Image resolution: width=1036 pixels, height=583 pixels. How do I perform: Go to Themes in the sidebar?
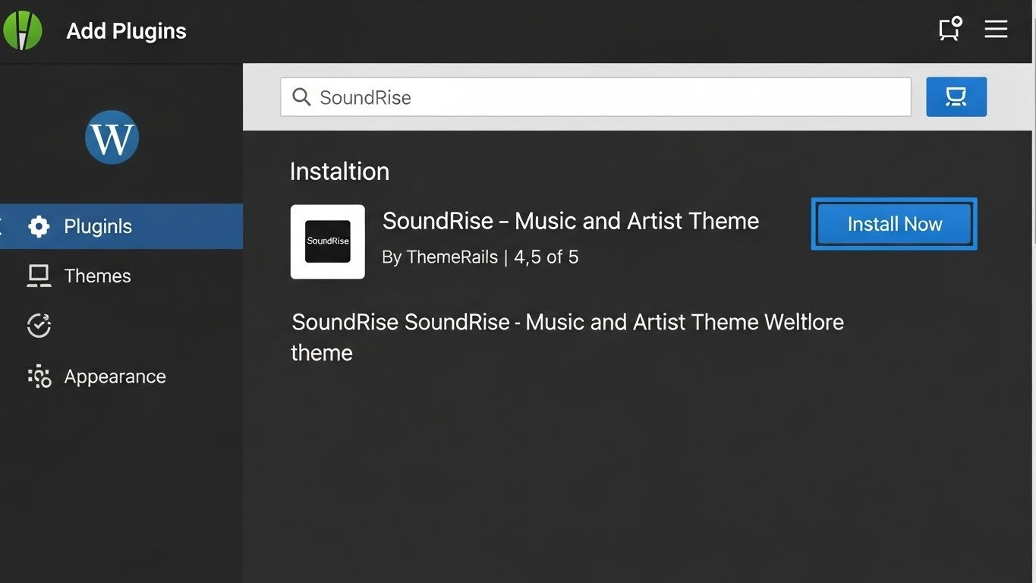(x=97, y=276)
